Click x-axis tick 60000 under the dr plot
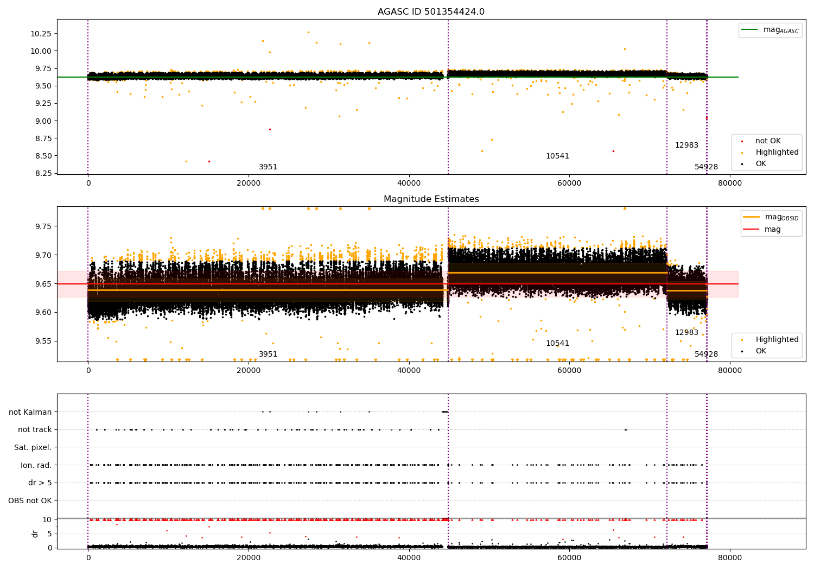This screenshot has height=570, width=814. pos(569,558)
